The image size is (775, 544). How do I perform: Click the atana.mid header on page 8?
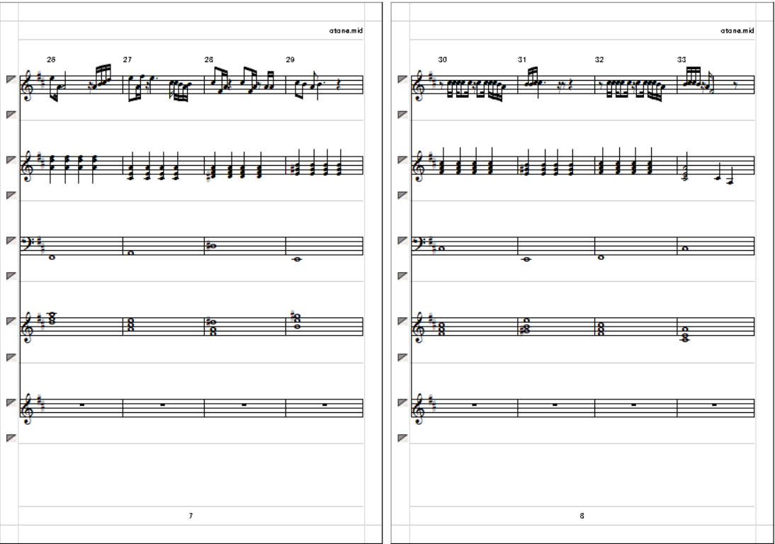pos(737,30)
